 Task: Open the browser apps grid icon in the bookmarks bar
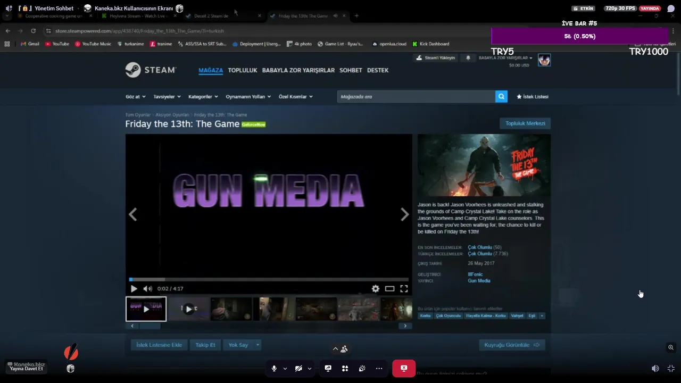click(7, 44)
